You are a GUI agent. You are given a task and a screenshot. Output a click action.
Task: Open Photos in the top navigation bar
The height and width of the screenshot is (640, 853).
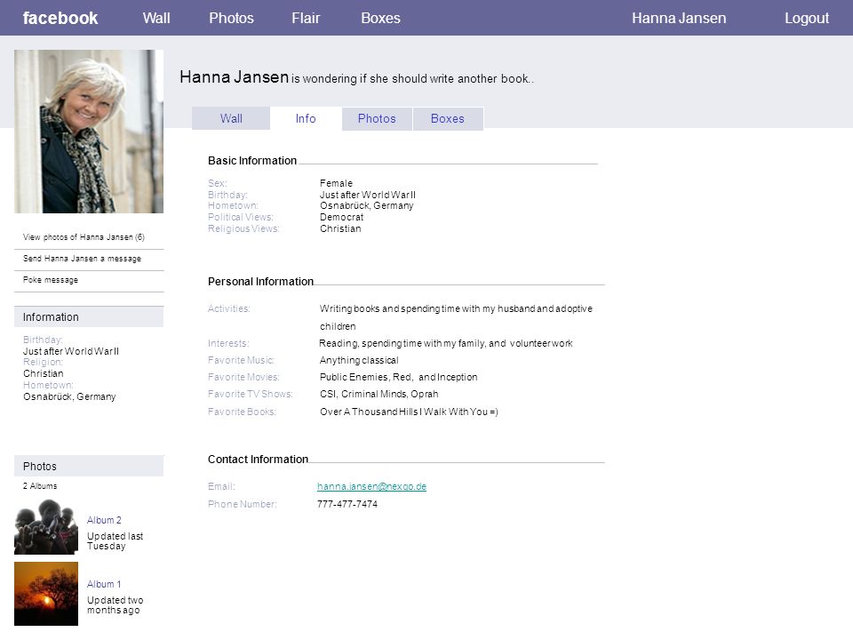point(231,18)
